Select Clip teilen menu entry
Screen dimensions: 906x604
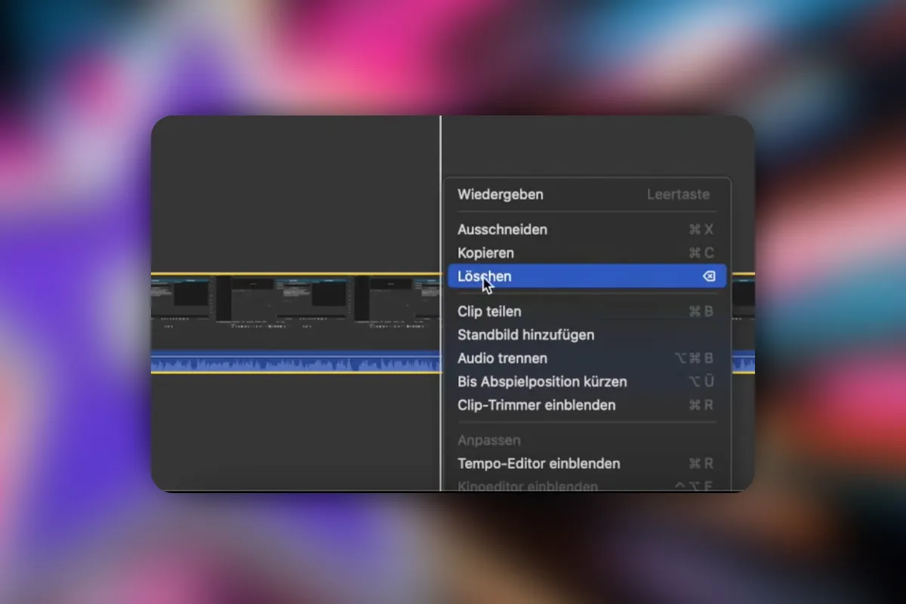[587, 311]
